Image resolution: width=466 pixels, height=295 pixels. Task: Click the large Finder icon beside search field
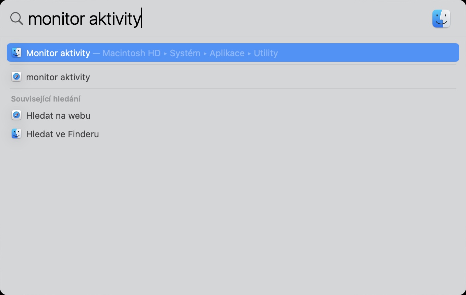[441, 19]
